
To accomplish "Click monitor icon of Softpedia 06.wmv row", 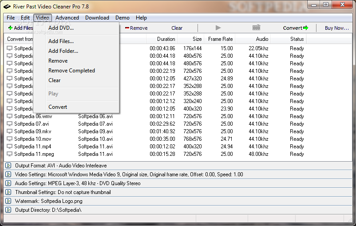I will click(x=9, y=116).
